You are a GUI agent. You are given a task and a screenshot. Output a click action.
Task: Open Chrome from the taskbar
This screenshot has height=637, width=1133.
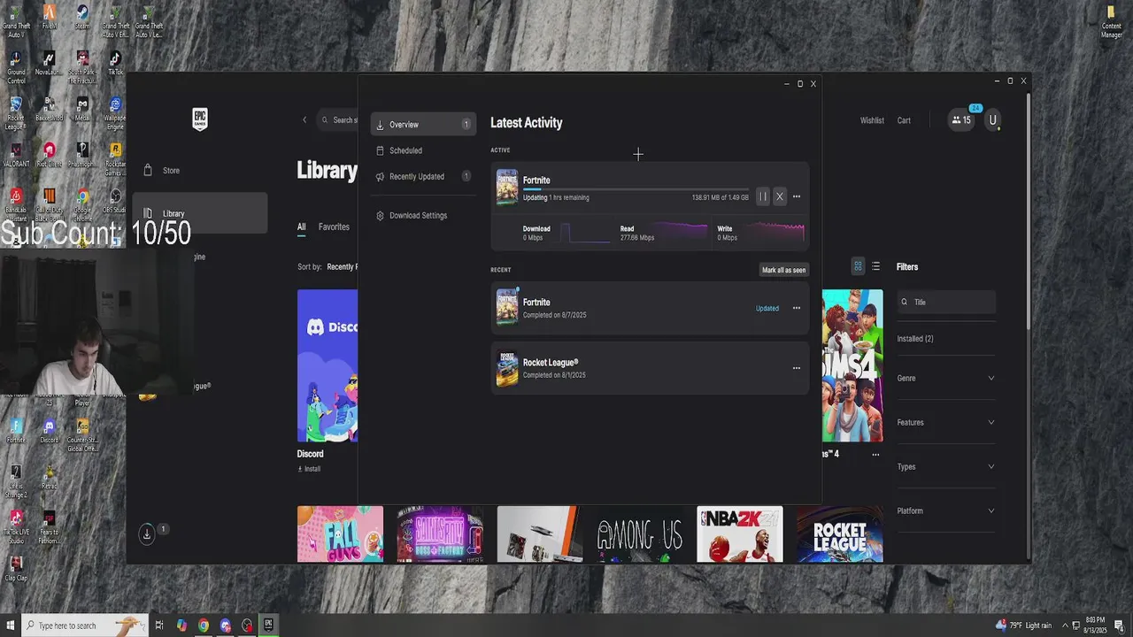tap(204, 625)
